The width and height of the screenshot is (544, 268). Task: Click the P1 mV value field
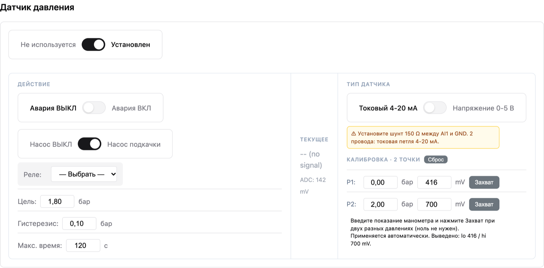pyautogui.click(x=434, y=182)
